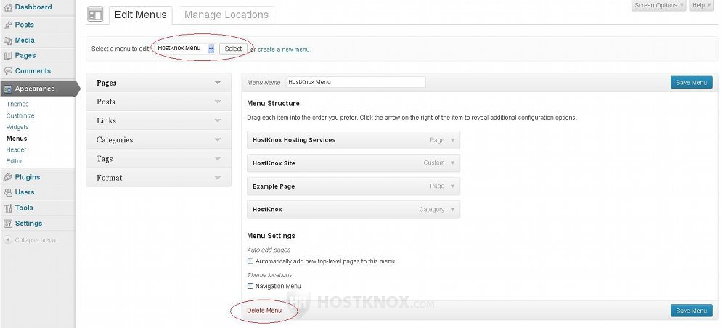Click the Comments bubble icon
This screenshot has height=328, width=723.
tap(8, 71)
